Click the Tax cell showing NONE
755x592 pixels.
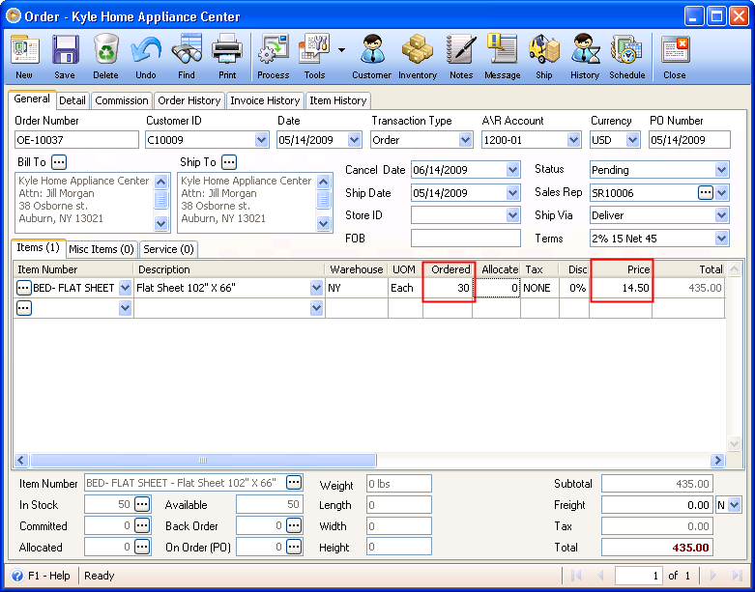point(539,288)
